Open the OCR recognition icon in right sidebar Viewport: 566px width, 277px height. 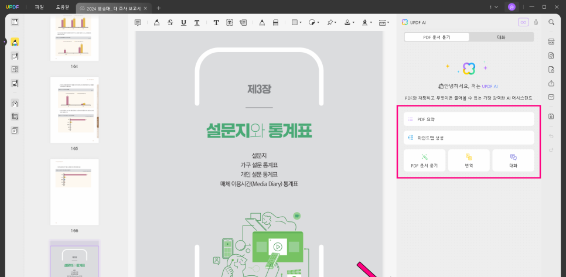pos(551,42)
